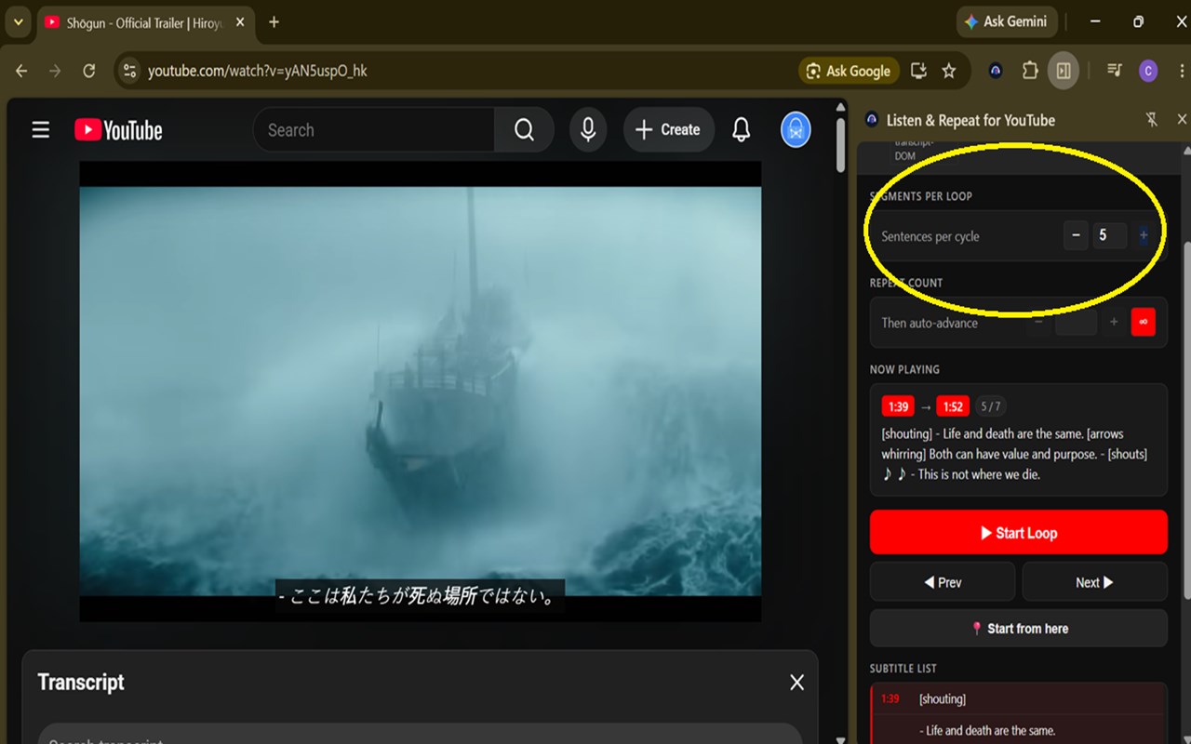
Task: Click the video player showing the ship
Action: tap(421, 391)
